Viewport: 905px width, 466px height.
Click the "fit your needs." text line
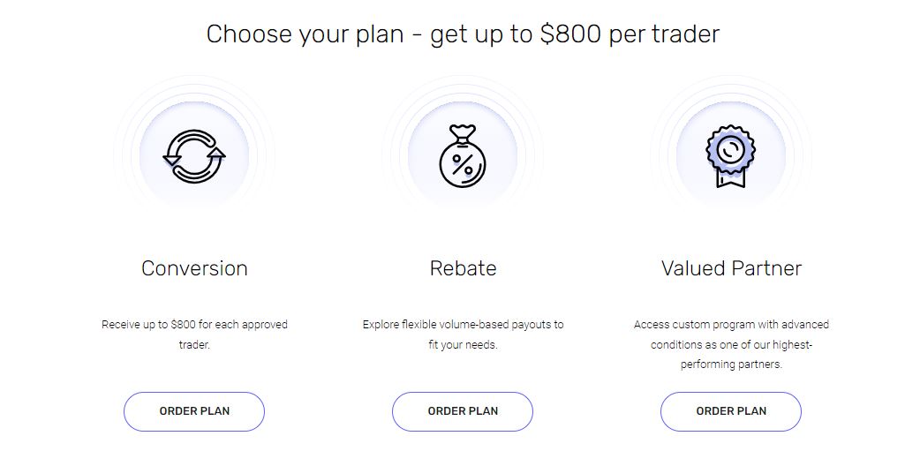point(463,345)
